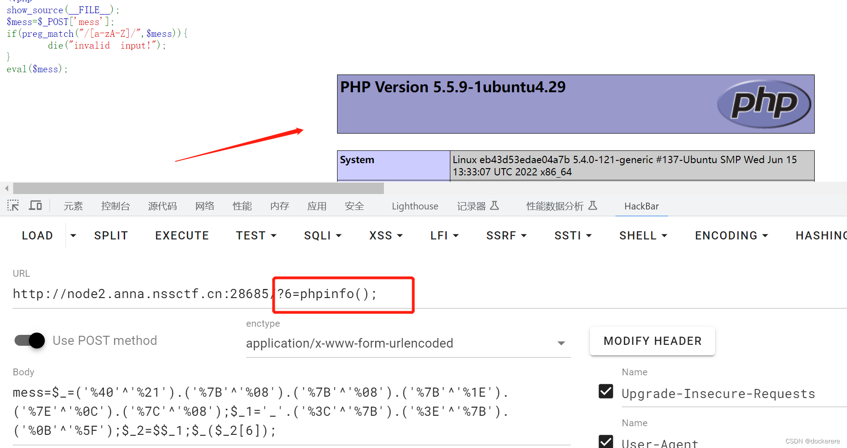847x448 pixels.
Task: Click the System row label
Action: pyautogui.click(x=393, y=165)
